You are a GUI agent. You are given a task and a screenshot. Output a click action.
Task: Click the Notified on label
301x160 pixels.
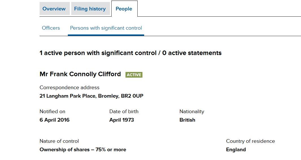click(52, 111)
